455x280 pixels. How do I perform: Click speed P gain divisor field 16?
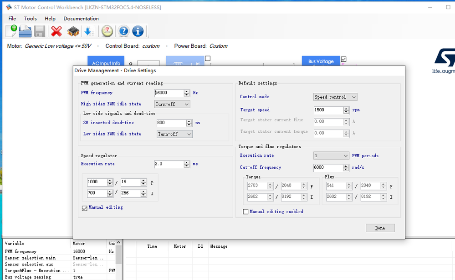click(131, 182)
